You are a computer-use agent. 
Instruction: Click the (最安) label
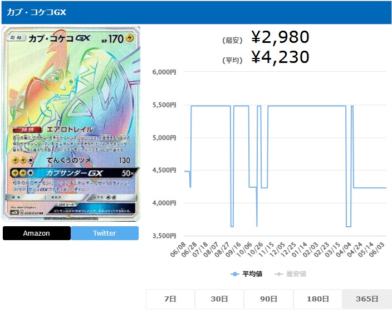click(233, 40)
